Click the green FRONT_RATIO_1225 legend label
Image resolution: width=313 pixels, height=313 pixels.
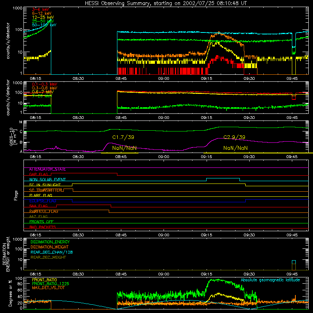[51, 284]
